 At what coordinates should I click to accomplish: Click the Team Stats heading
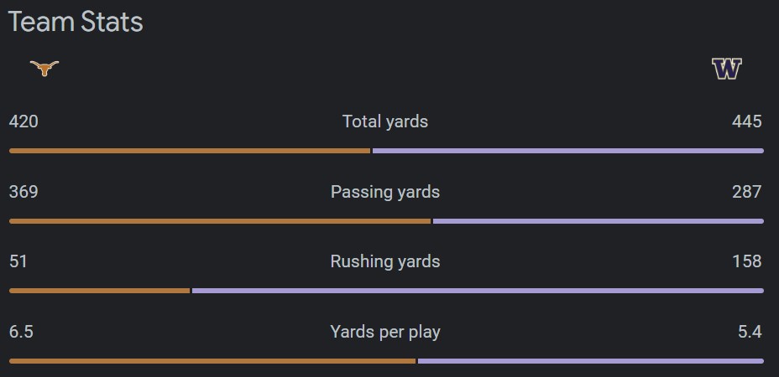[x=76, y=22]
